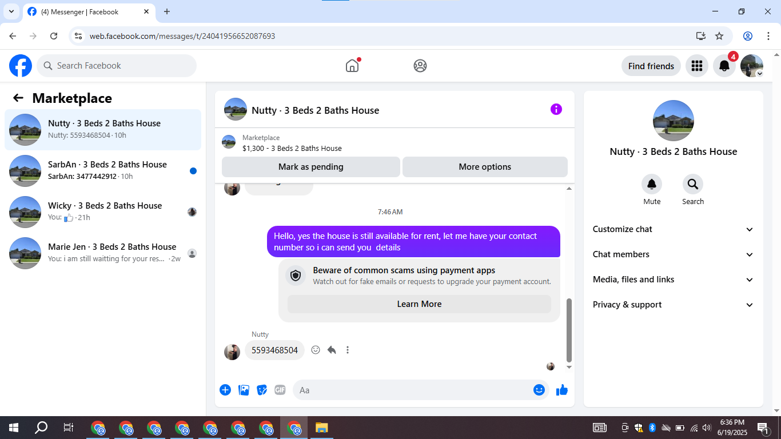The height and width of the screenshot is (439, 781).
Task: Open the Facebook home logo
Action: (21, 66)
